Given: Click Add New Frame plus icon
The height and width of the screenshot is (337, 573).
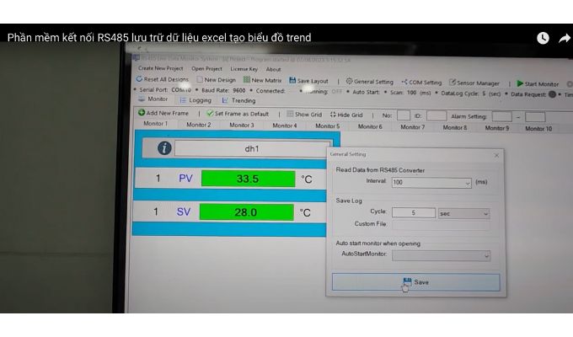Looking at the screenshot, I should coord(142,113).
